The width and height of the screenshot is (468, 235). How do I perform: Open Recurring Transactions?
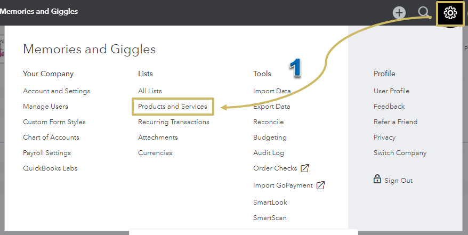pos(174,122)
